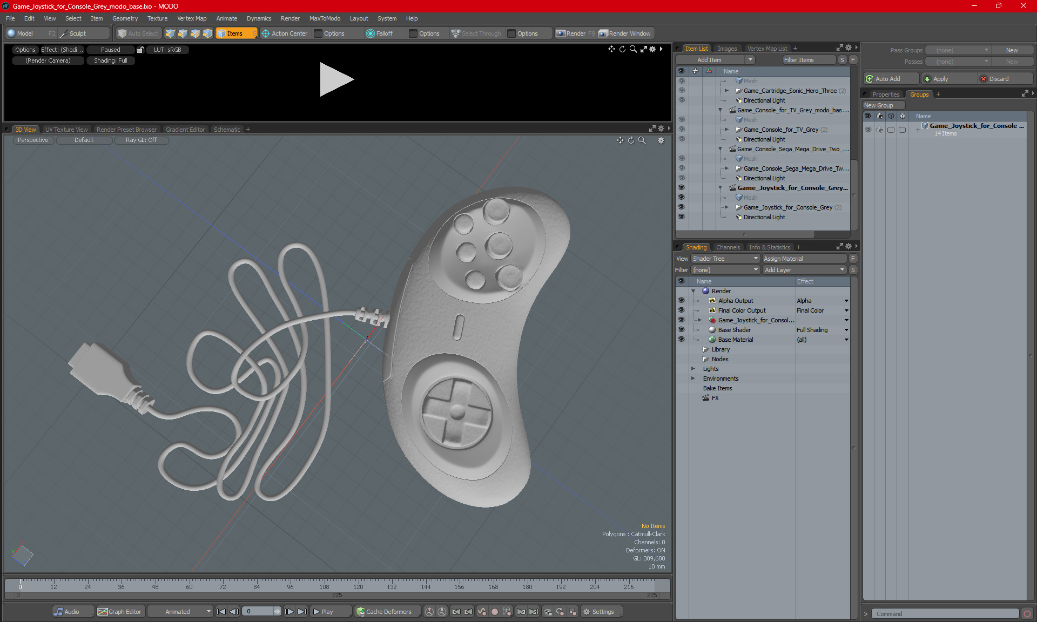
Task: Toggle visibility of Game_Joystick_for_Console_Grey item
Action: pyautogui.click(x=681, y=207)
